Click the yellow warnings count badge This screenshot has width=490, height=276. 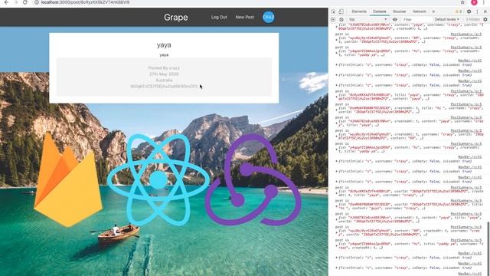click(459, 11)
